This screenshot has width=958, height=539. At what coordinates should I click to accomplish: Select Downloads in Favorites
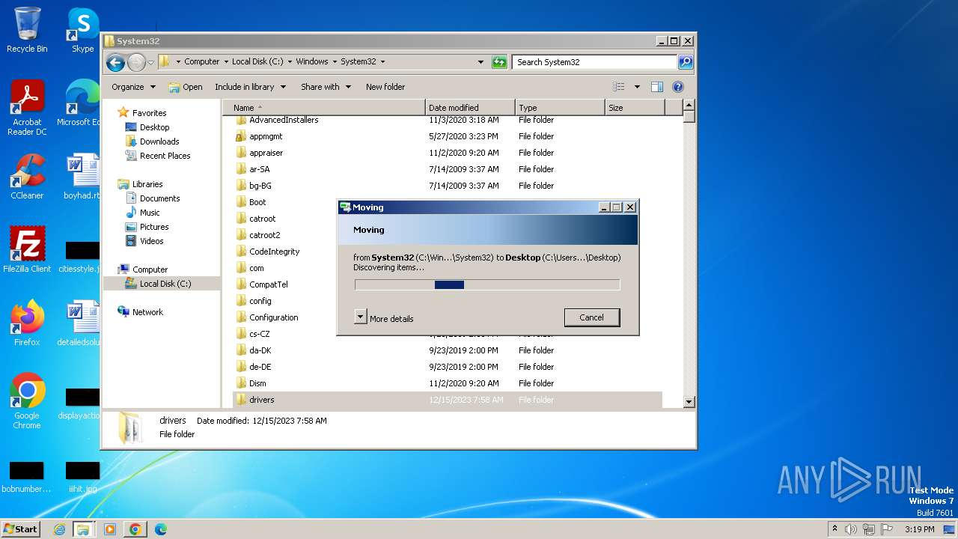159,141
